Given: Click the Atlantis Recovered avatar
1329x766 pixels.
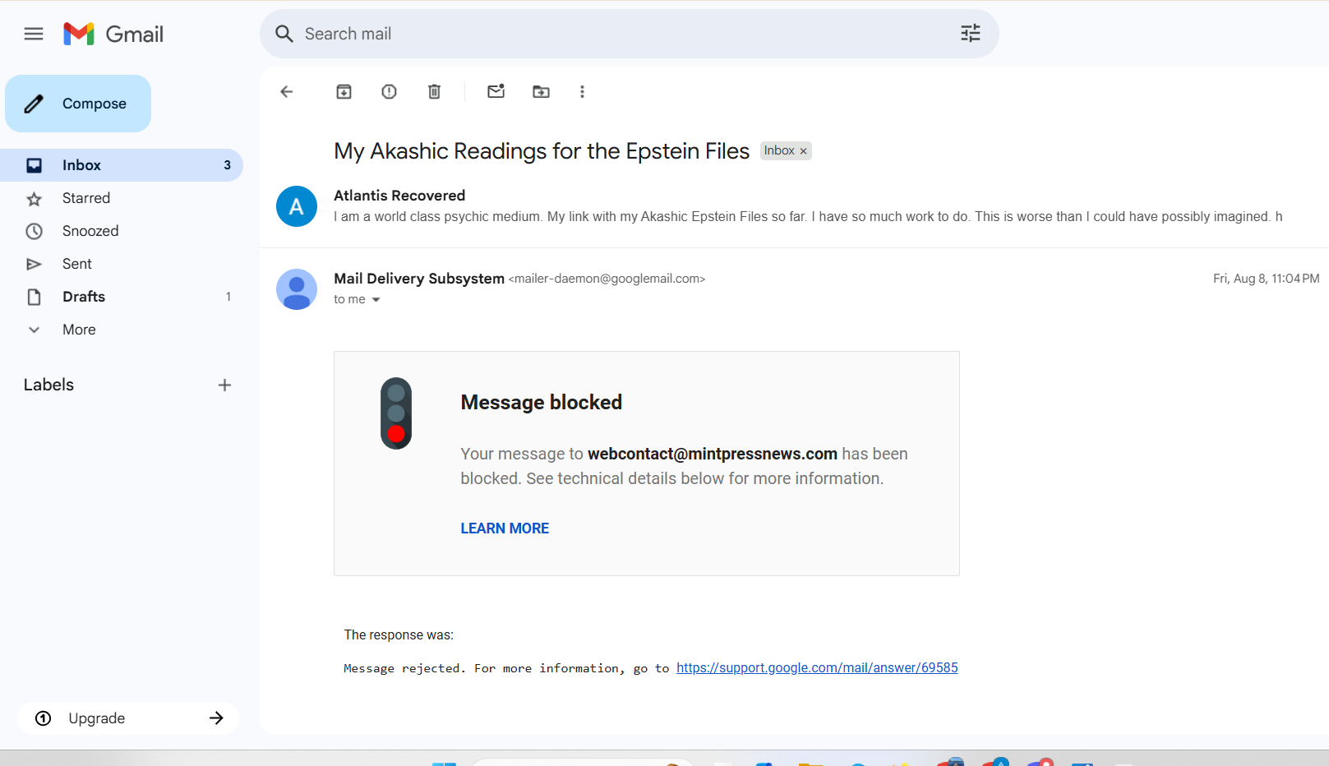Looking at the screenshot, I should tap(297, 206).
